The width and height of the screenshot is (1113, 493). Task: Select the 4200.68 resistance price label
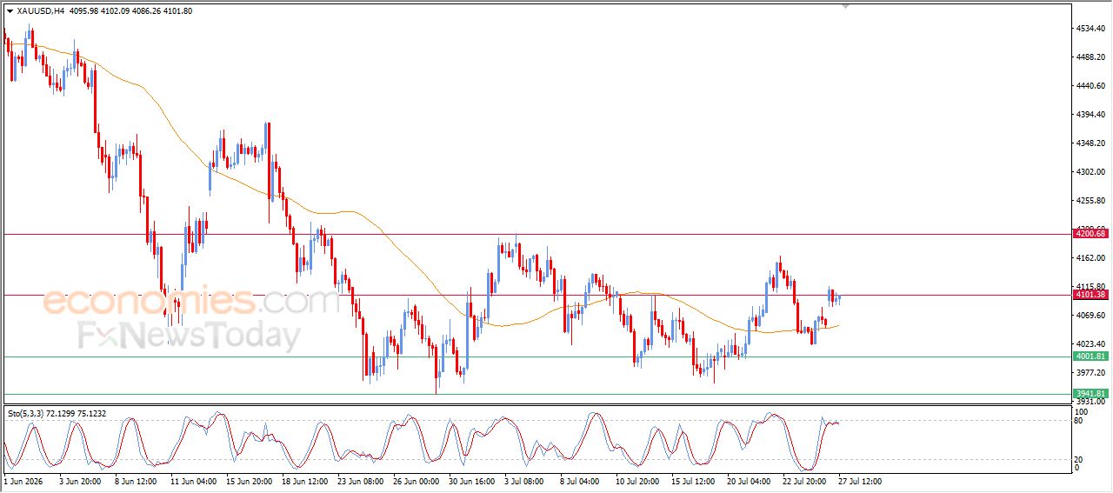click(x=1090, y=234)
